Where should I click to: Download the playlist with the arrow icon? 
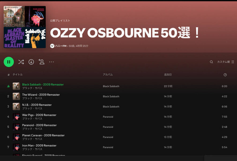tap(31, 62)
